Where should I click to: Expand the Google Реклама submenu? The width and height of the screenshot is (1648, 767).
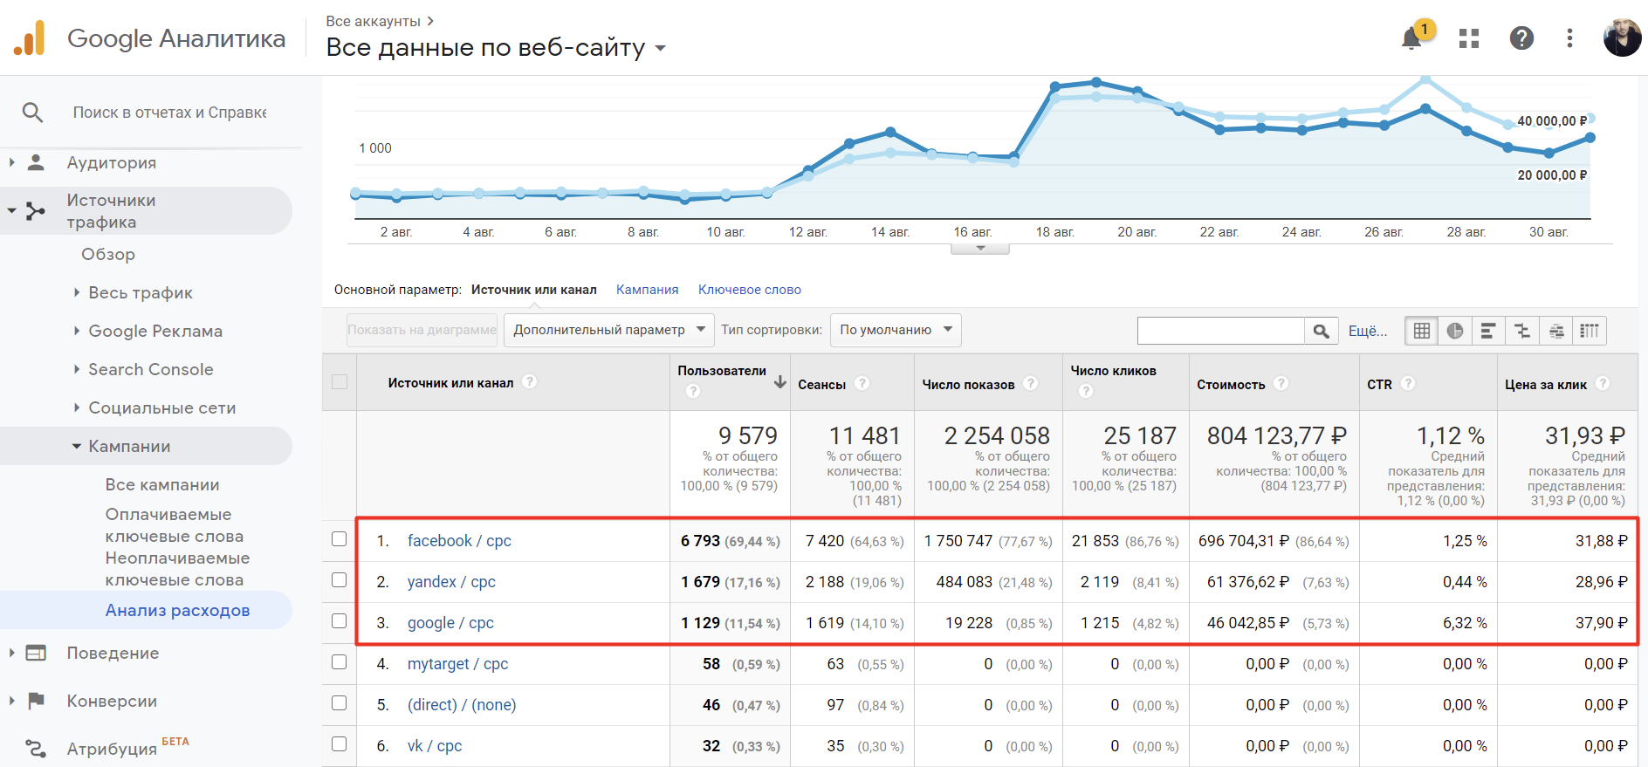pos(77,331)
